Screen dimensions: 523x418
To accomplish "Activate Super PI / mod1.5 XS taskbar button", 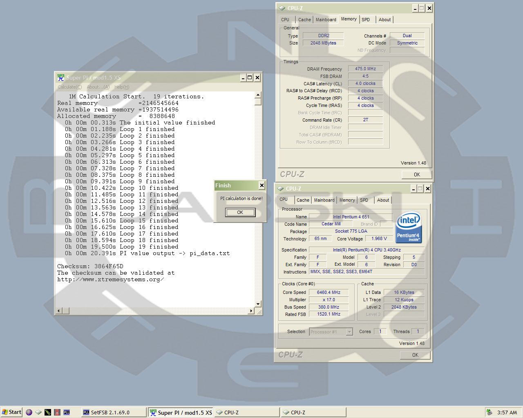I will tap(181, 412).
